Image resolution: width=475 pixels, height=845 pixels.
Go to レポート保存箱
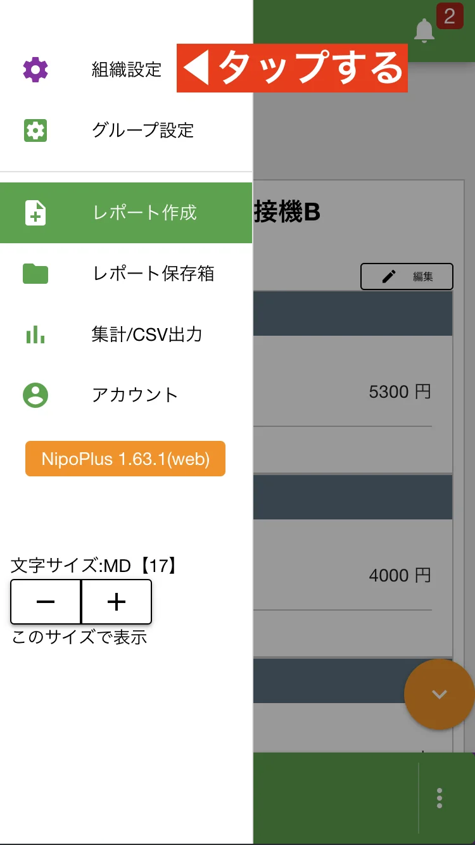tap(153, 274)
